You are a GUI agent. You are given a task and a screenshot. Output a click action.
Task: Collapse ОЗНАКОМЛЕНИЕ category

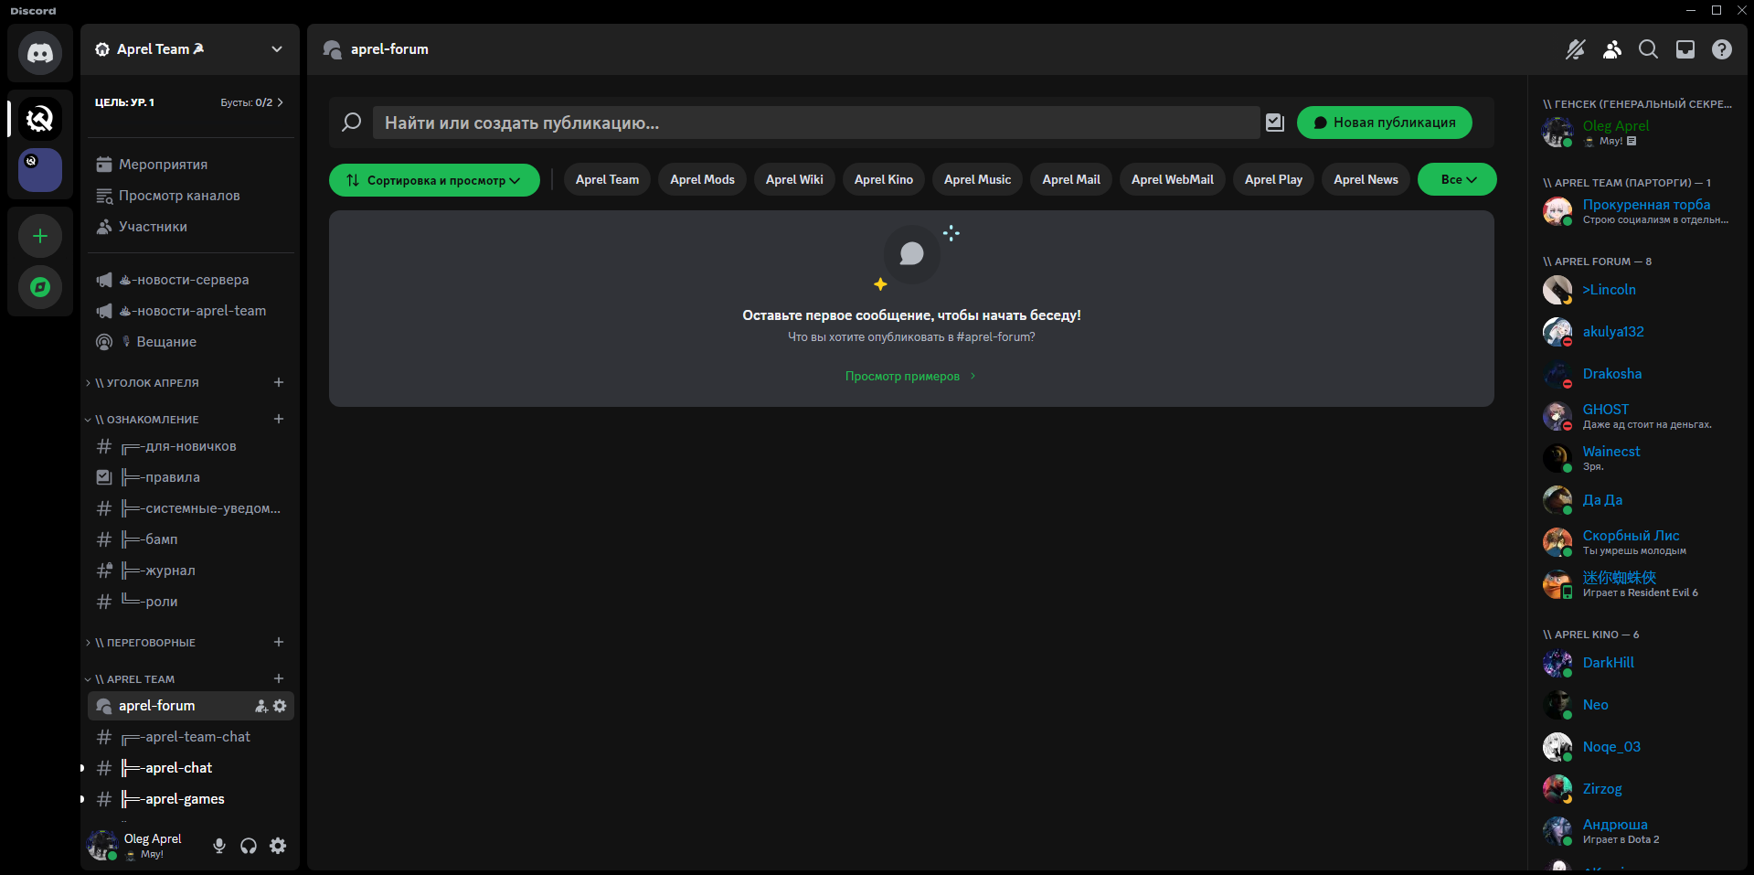point(142,420)
